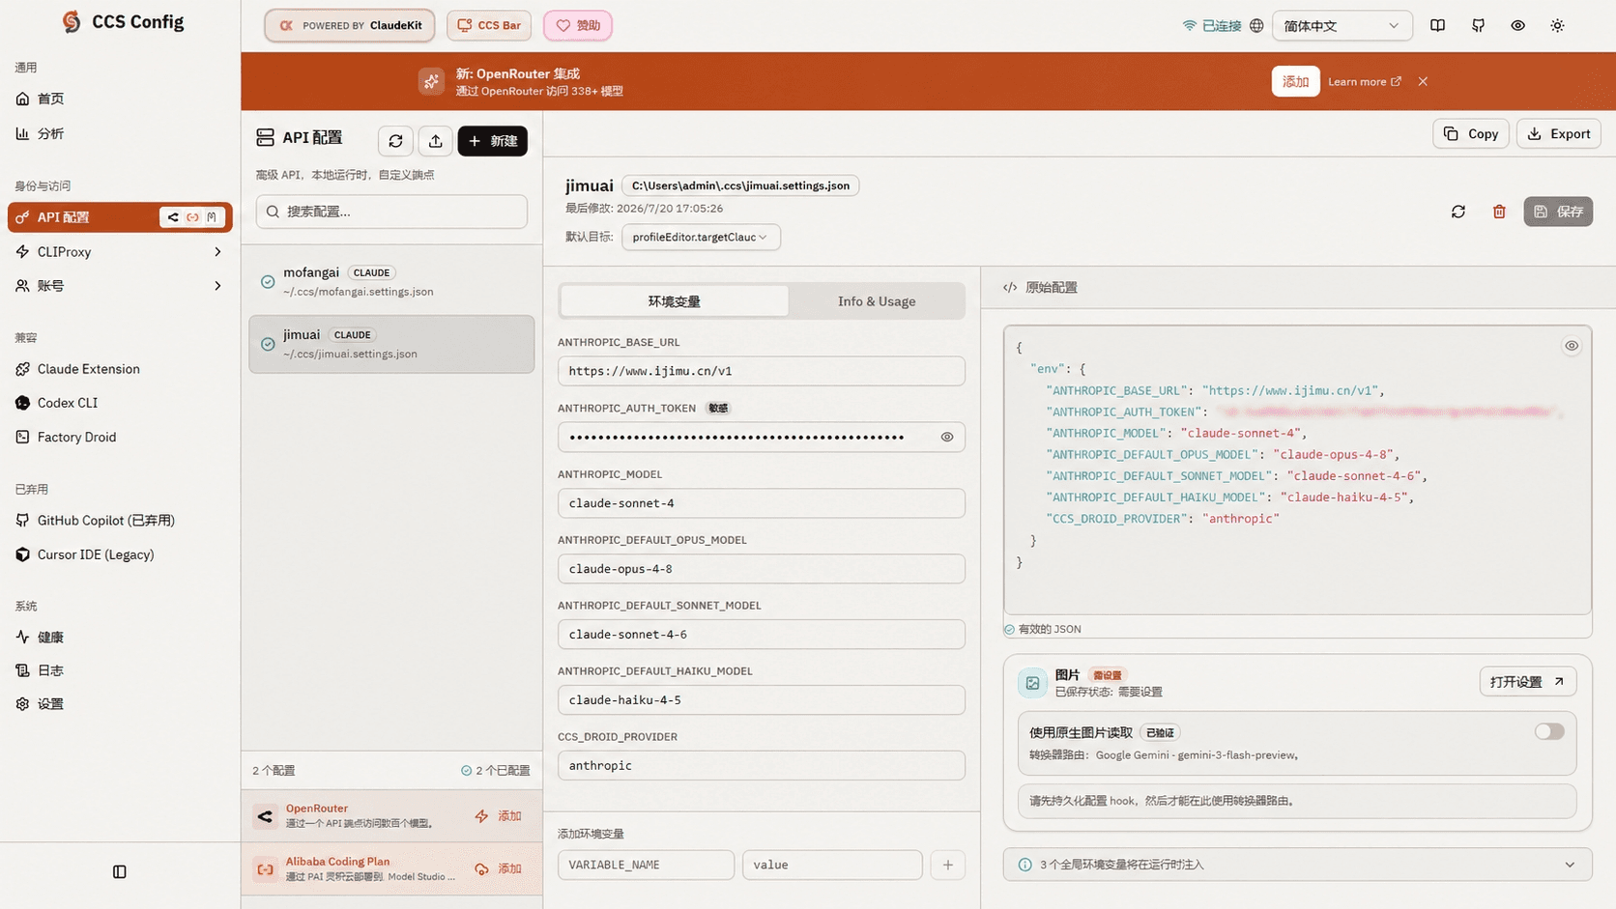Add environment variable with plus button
This screenshot has height=909, width=1616.
click(x=948, y=866)
